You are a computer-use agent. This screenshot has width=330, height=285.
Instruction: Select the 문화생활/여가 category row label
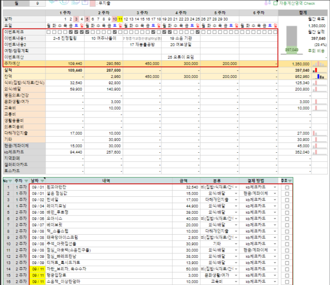24,102
